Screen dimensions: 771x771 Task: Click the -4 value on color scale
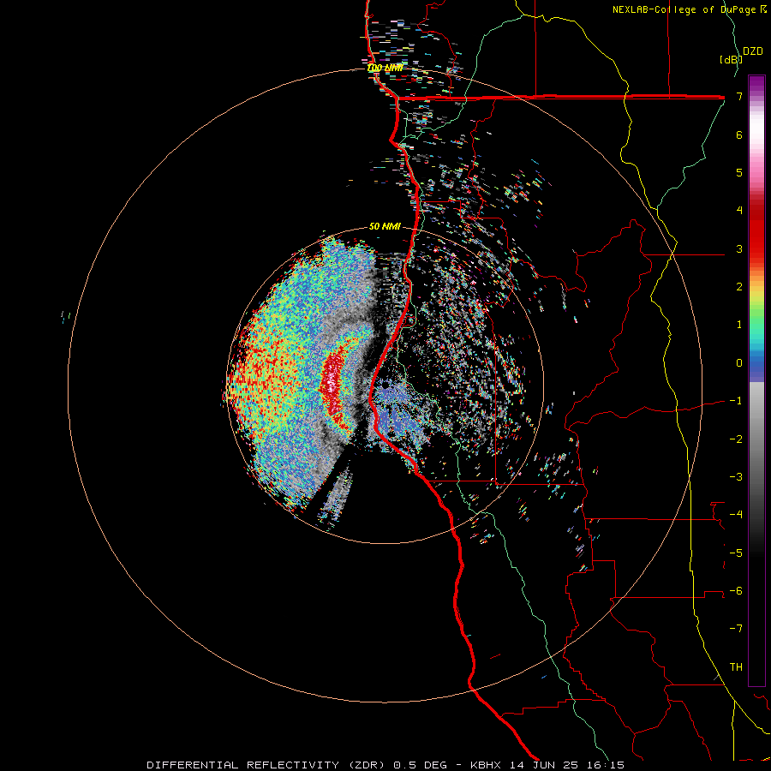click(x=736, y=515)
